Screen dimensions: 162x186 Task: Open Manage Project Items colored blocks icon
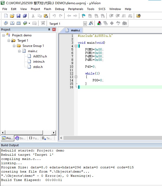(x=99, y=23)
